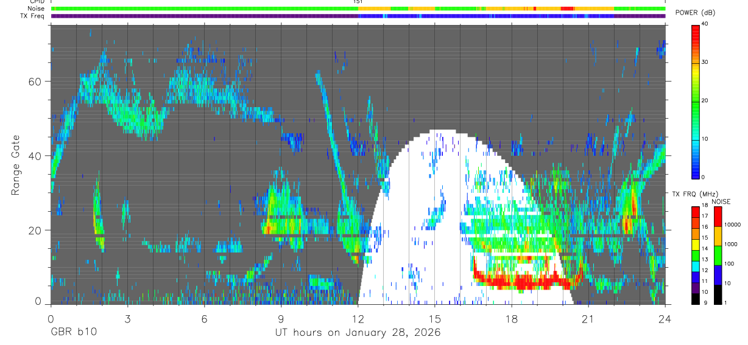
Task: Pick the blue bottom of the power color bar
Action: pos(695,172)
